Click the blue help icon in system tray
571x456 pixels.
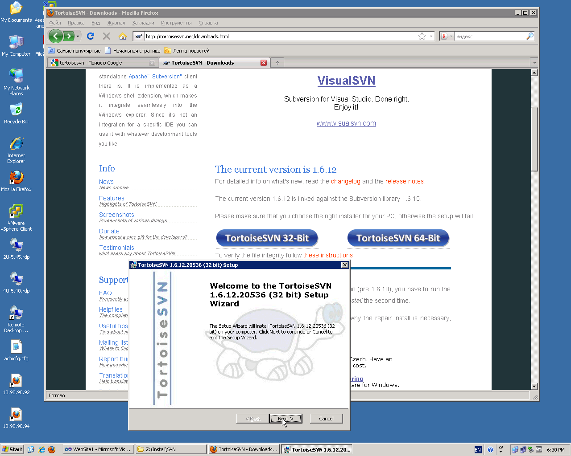tap(490, 450)
